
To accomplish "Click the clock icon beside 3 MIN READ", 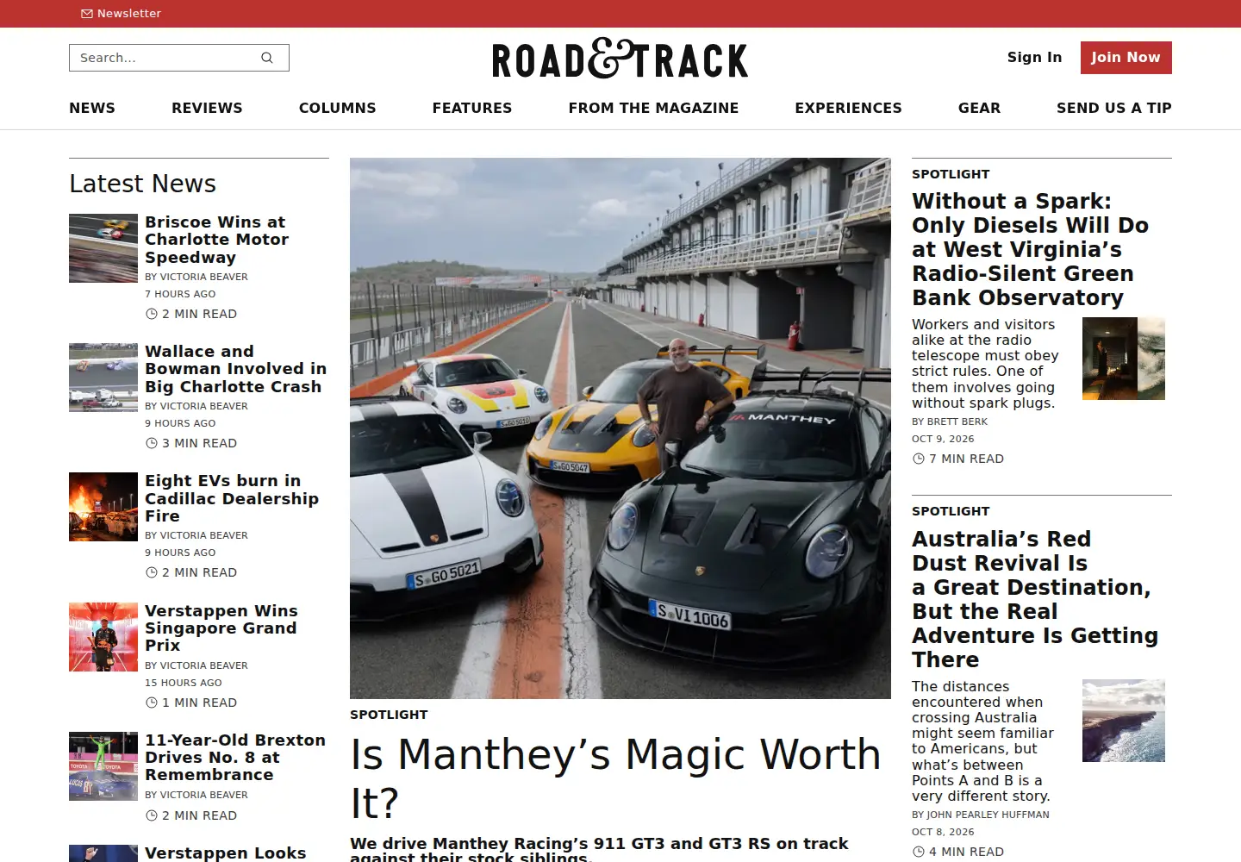I will 152,443.
